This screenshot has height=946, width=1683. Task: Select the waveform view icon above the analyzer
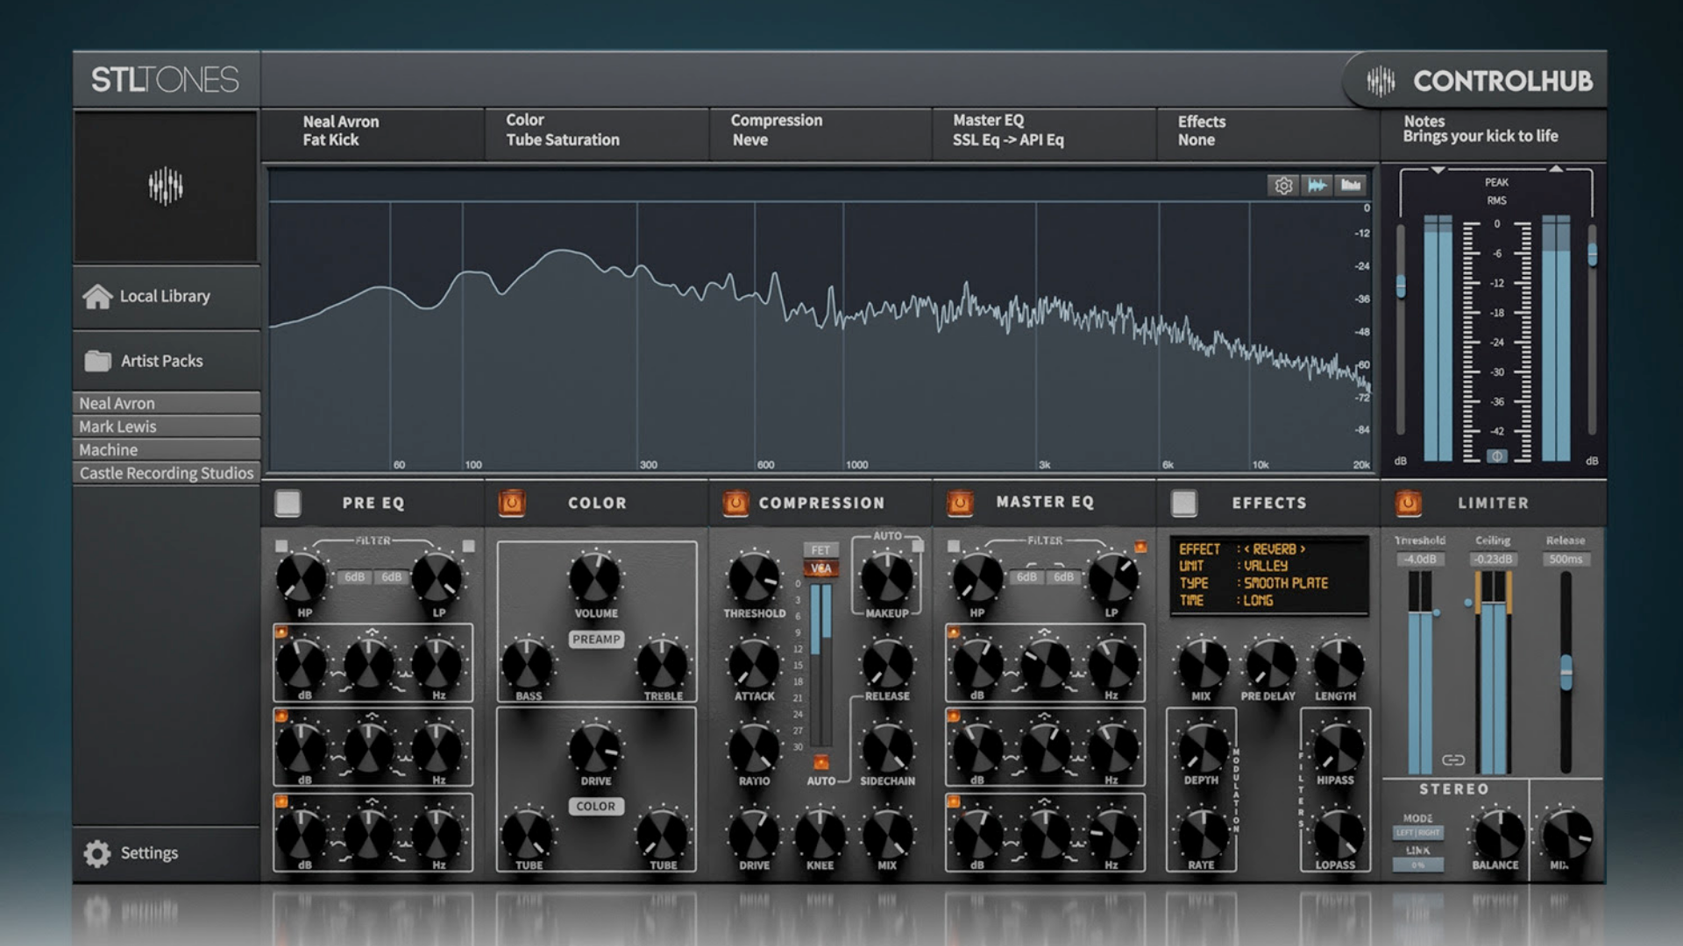click(1317, 185)
